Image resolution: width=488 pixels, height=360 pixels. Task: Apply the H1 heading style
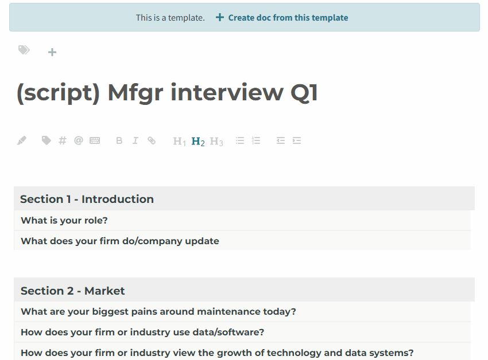click(180, 141)
